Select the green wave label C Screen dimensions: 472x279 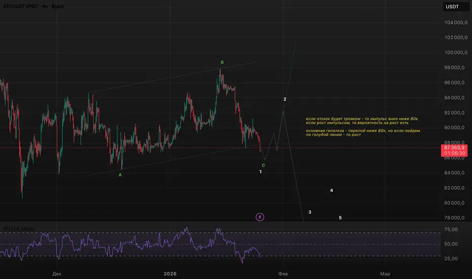coord(263,165)
